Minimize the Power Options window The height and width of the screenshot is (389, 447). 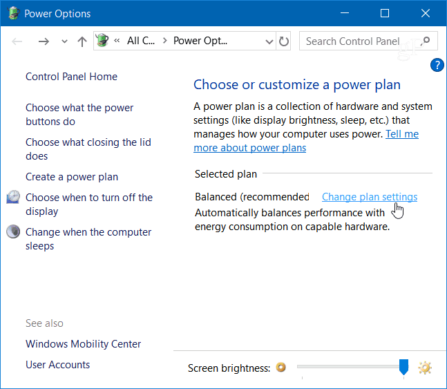(345, 13)
